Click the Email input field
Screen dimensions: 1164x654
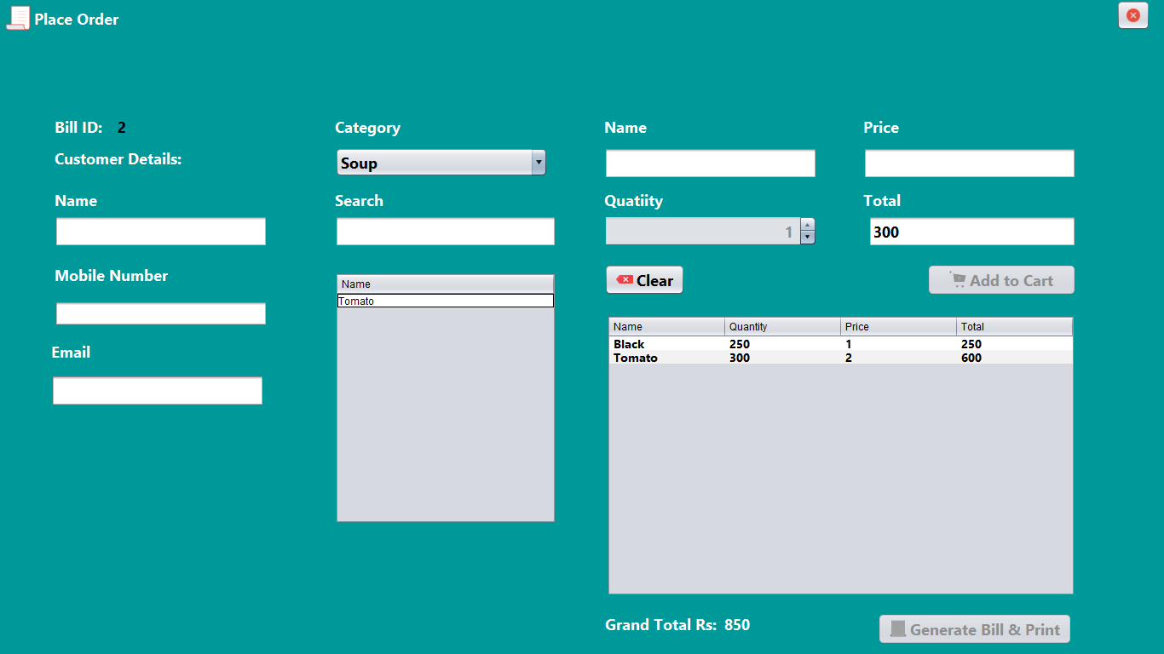pyautogui.click(x=158, y=390)
